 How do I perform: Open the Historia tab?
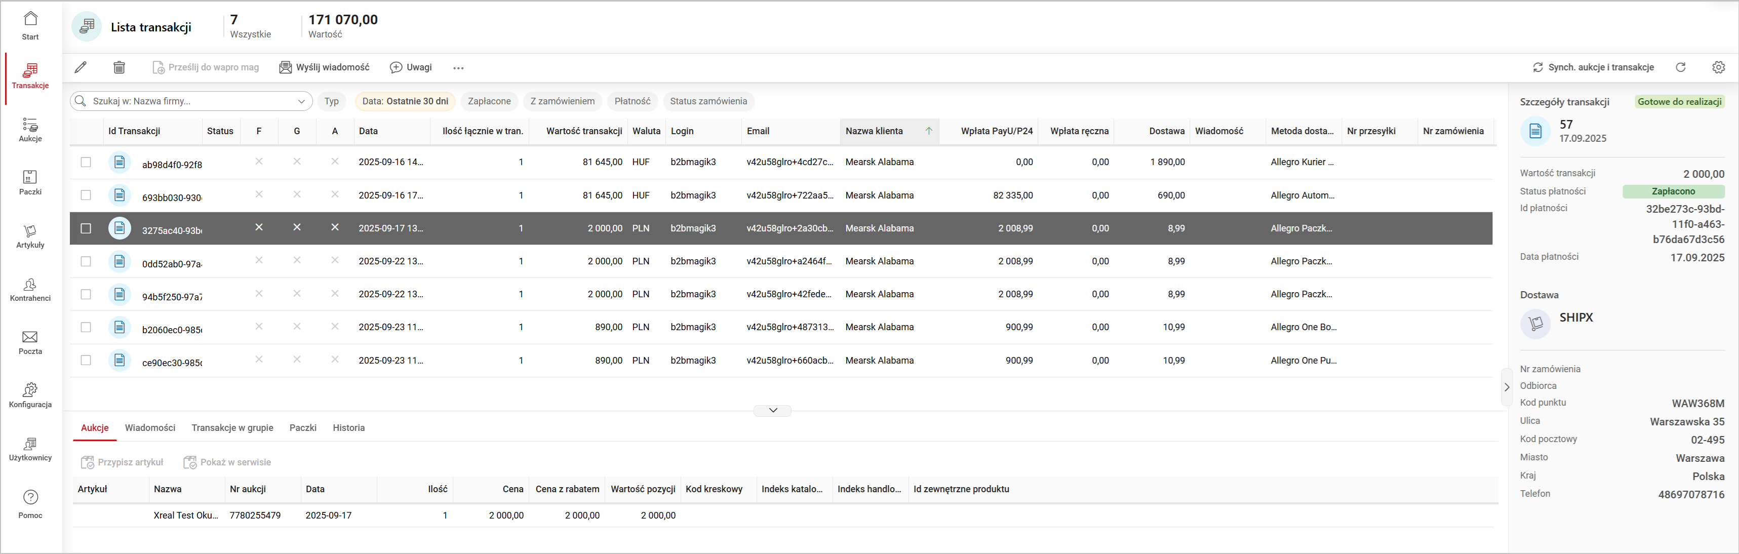pos(348,428)
